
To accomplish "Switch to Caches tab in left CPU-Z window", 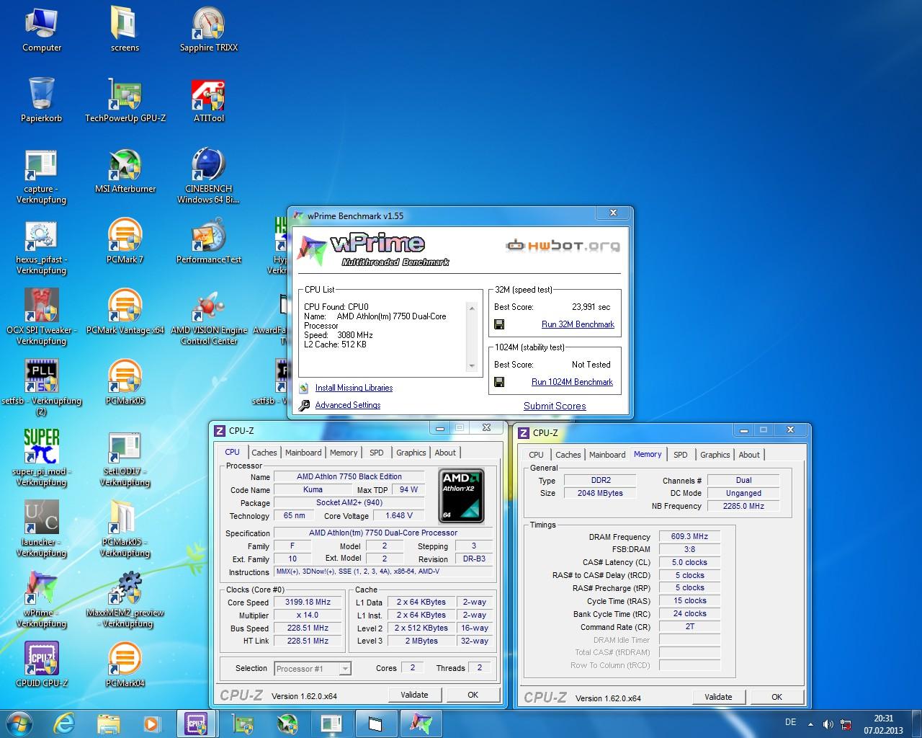I will coord(264,453).
